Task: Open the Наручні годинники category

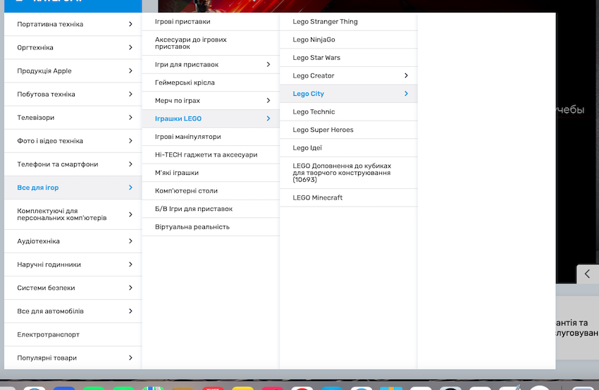Action: tap(73, 264)
